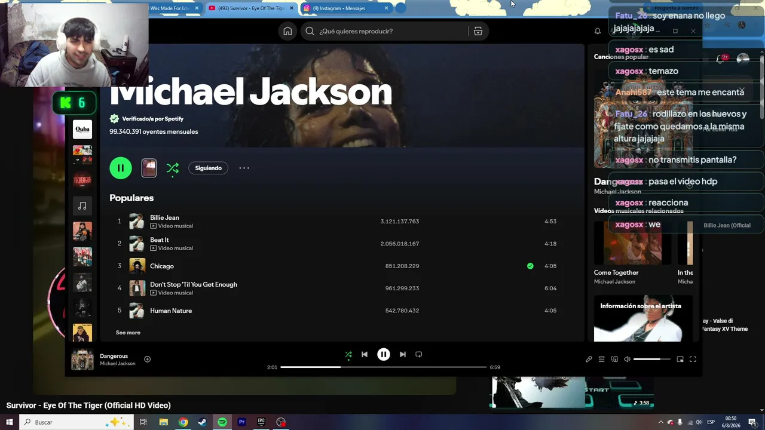Open the artist's three-dot more options menu
Viewport: 765px width, 430px height.
244,168
